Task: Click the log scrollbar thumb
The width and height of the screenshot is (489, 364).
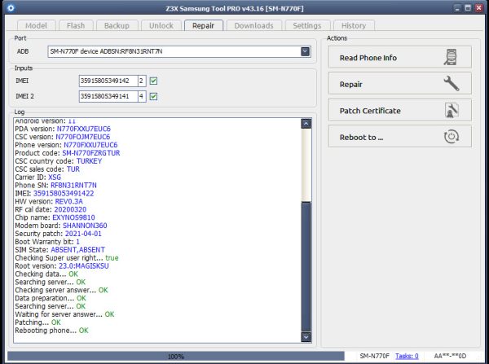Action: coord(306,266)
